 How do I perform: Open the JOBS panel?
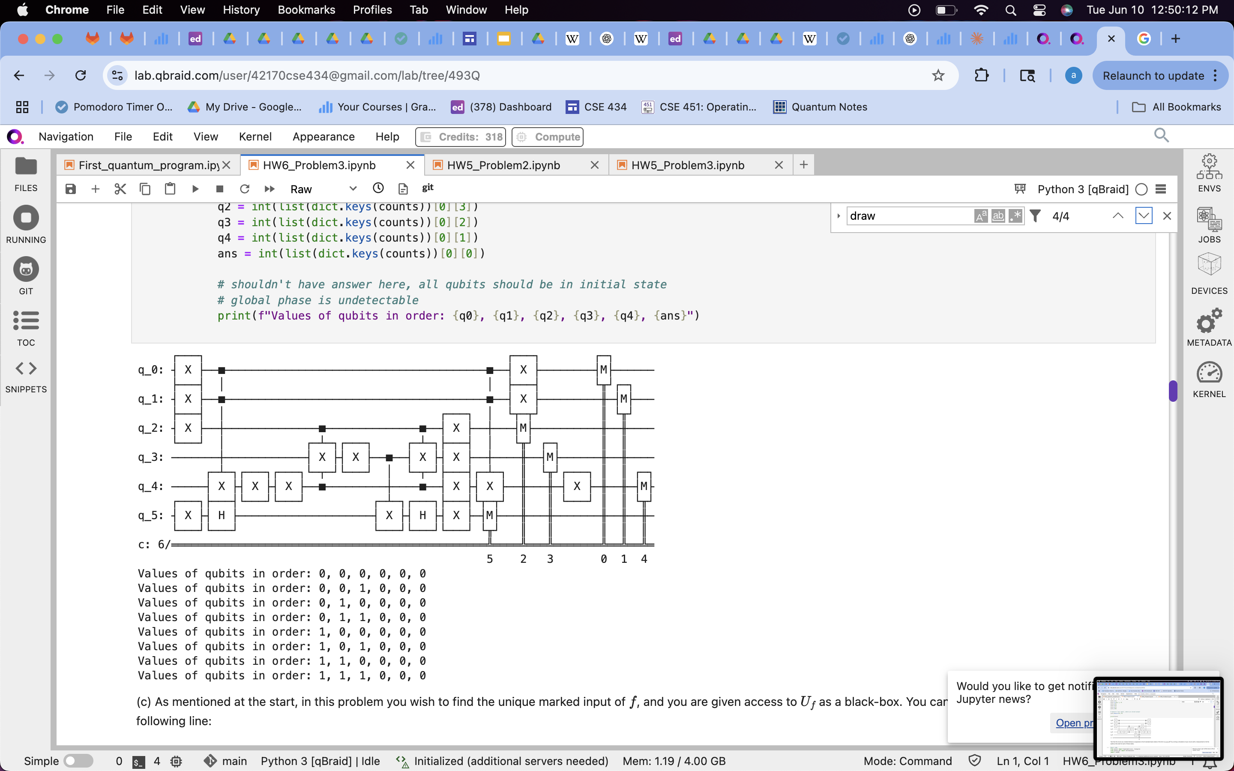click(1209, 225)
